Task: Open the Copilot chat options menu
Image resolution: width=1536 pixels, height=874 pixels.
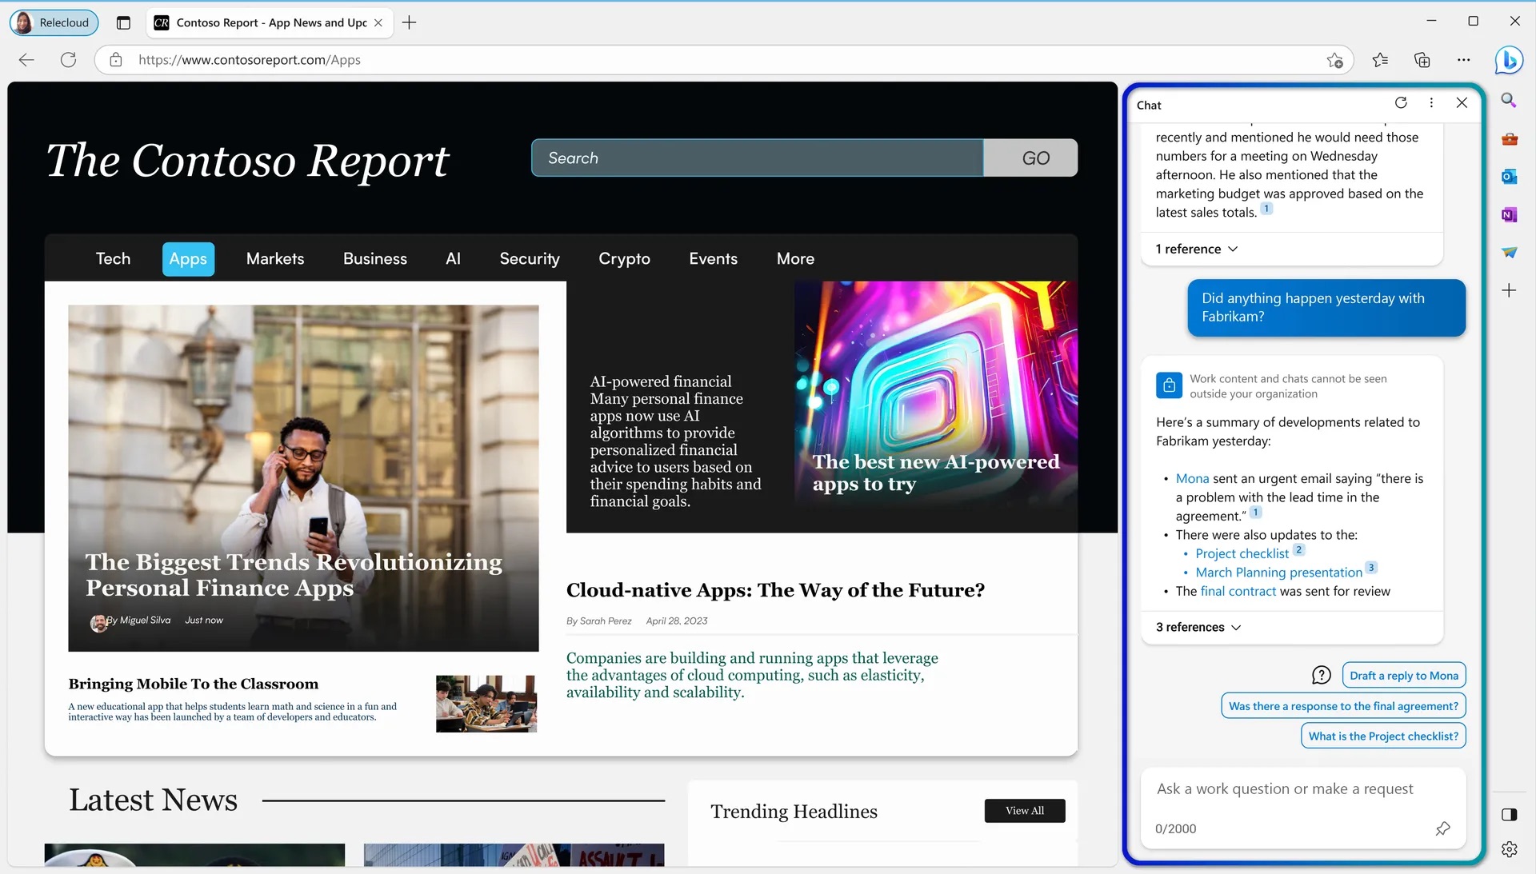Action: point(1431,102)
